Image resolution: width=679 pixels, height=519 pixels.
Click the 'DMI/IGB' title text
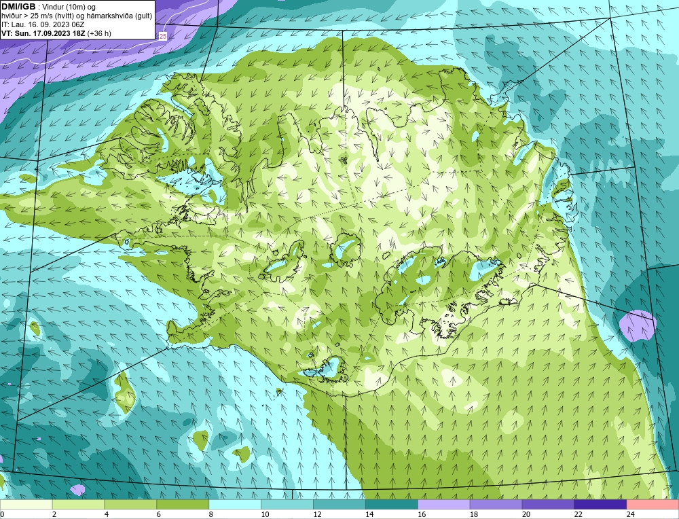point(18,7)
